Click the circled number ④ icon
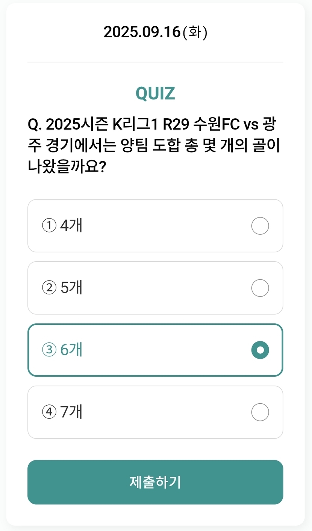The width and height of the screenshot is (312, 531). [49, 412]
